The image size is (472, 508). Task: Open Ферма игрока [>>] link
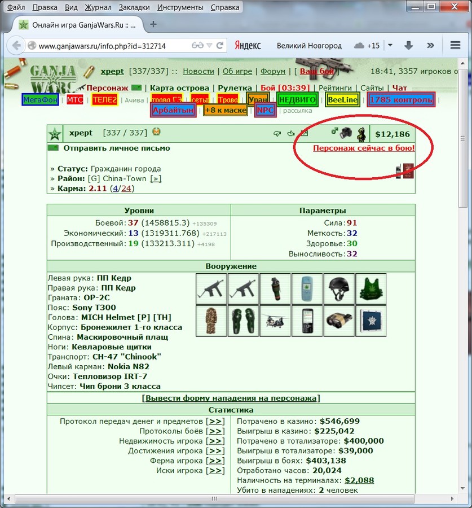point(215,461)
